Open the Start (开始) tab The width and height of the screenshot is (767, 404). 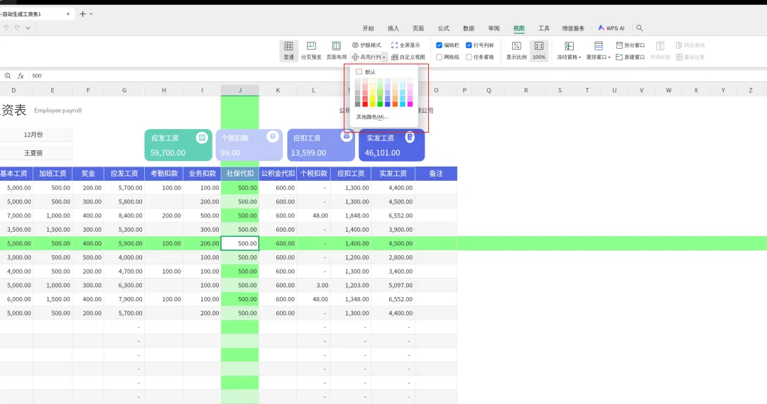[x=368, y=28]
